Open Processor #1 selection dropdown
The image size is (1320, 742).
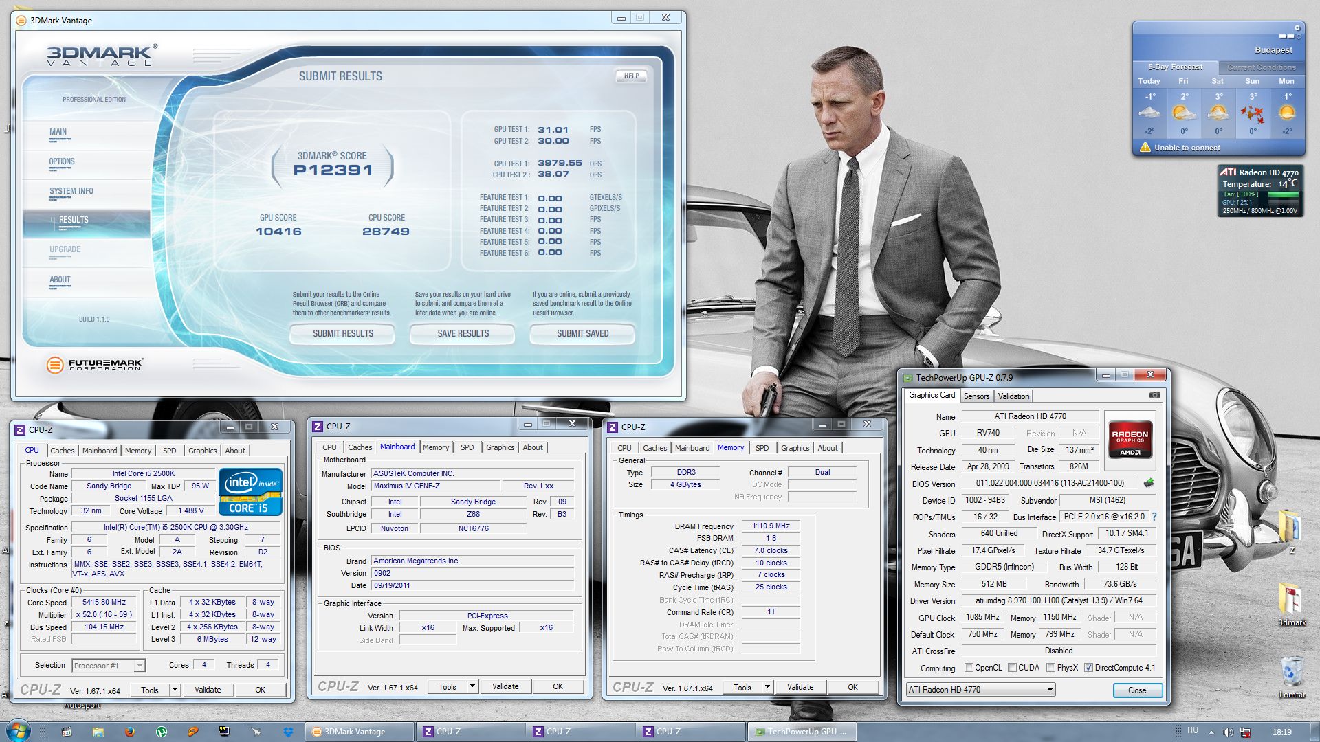pos(109,665)
